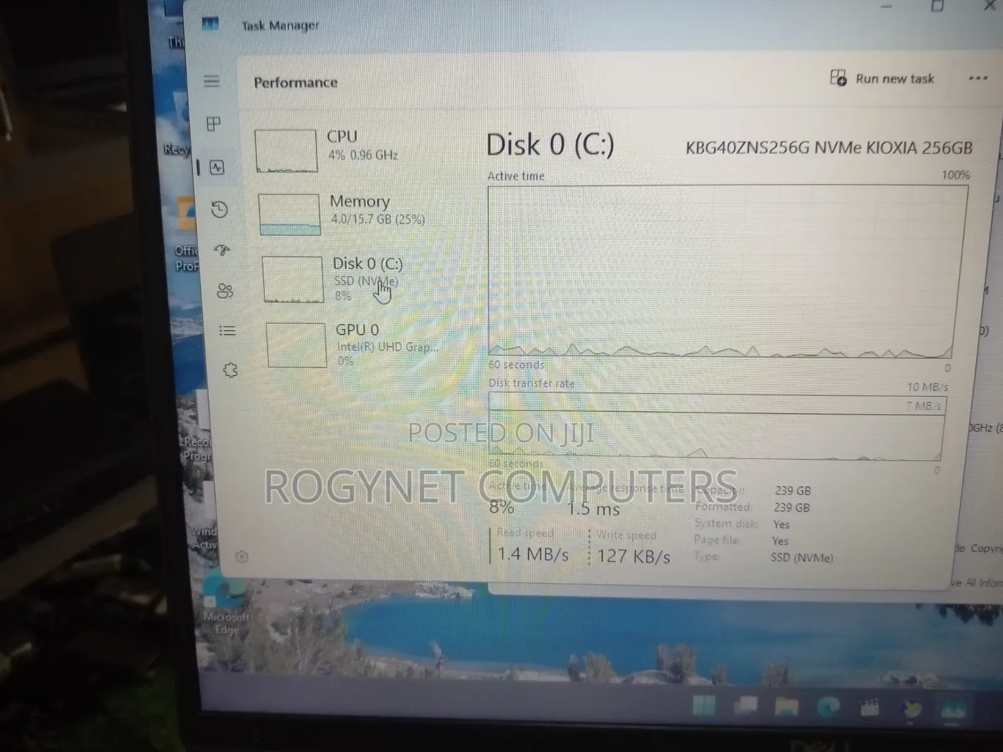Open the Users sidebar icon
The height and width of the screenshot is (752, 1003).
[x=224, y=291]
